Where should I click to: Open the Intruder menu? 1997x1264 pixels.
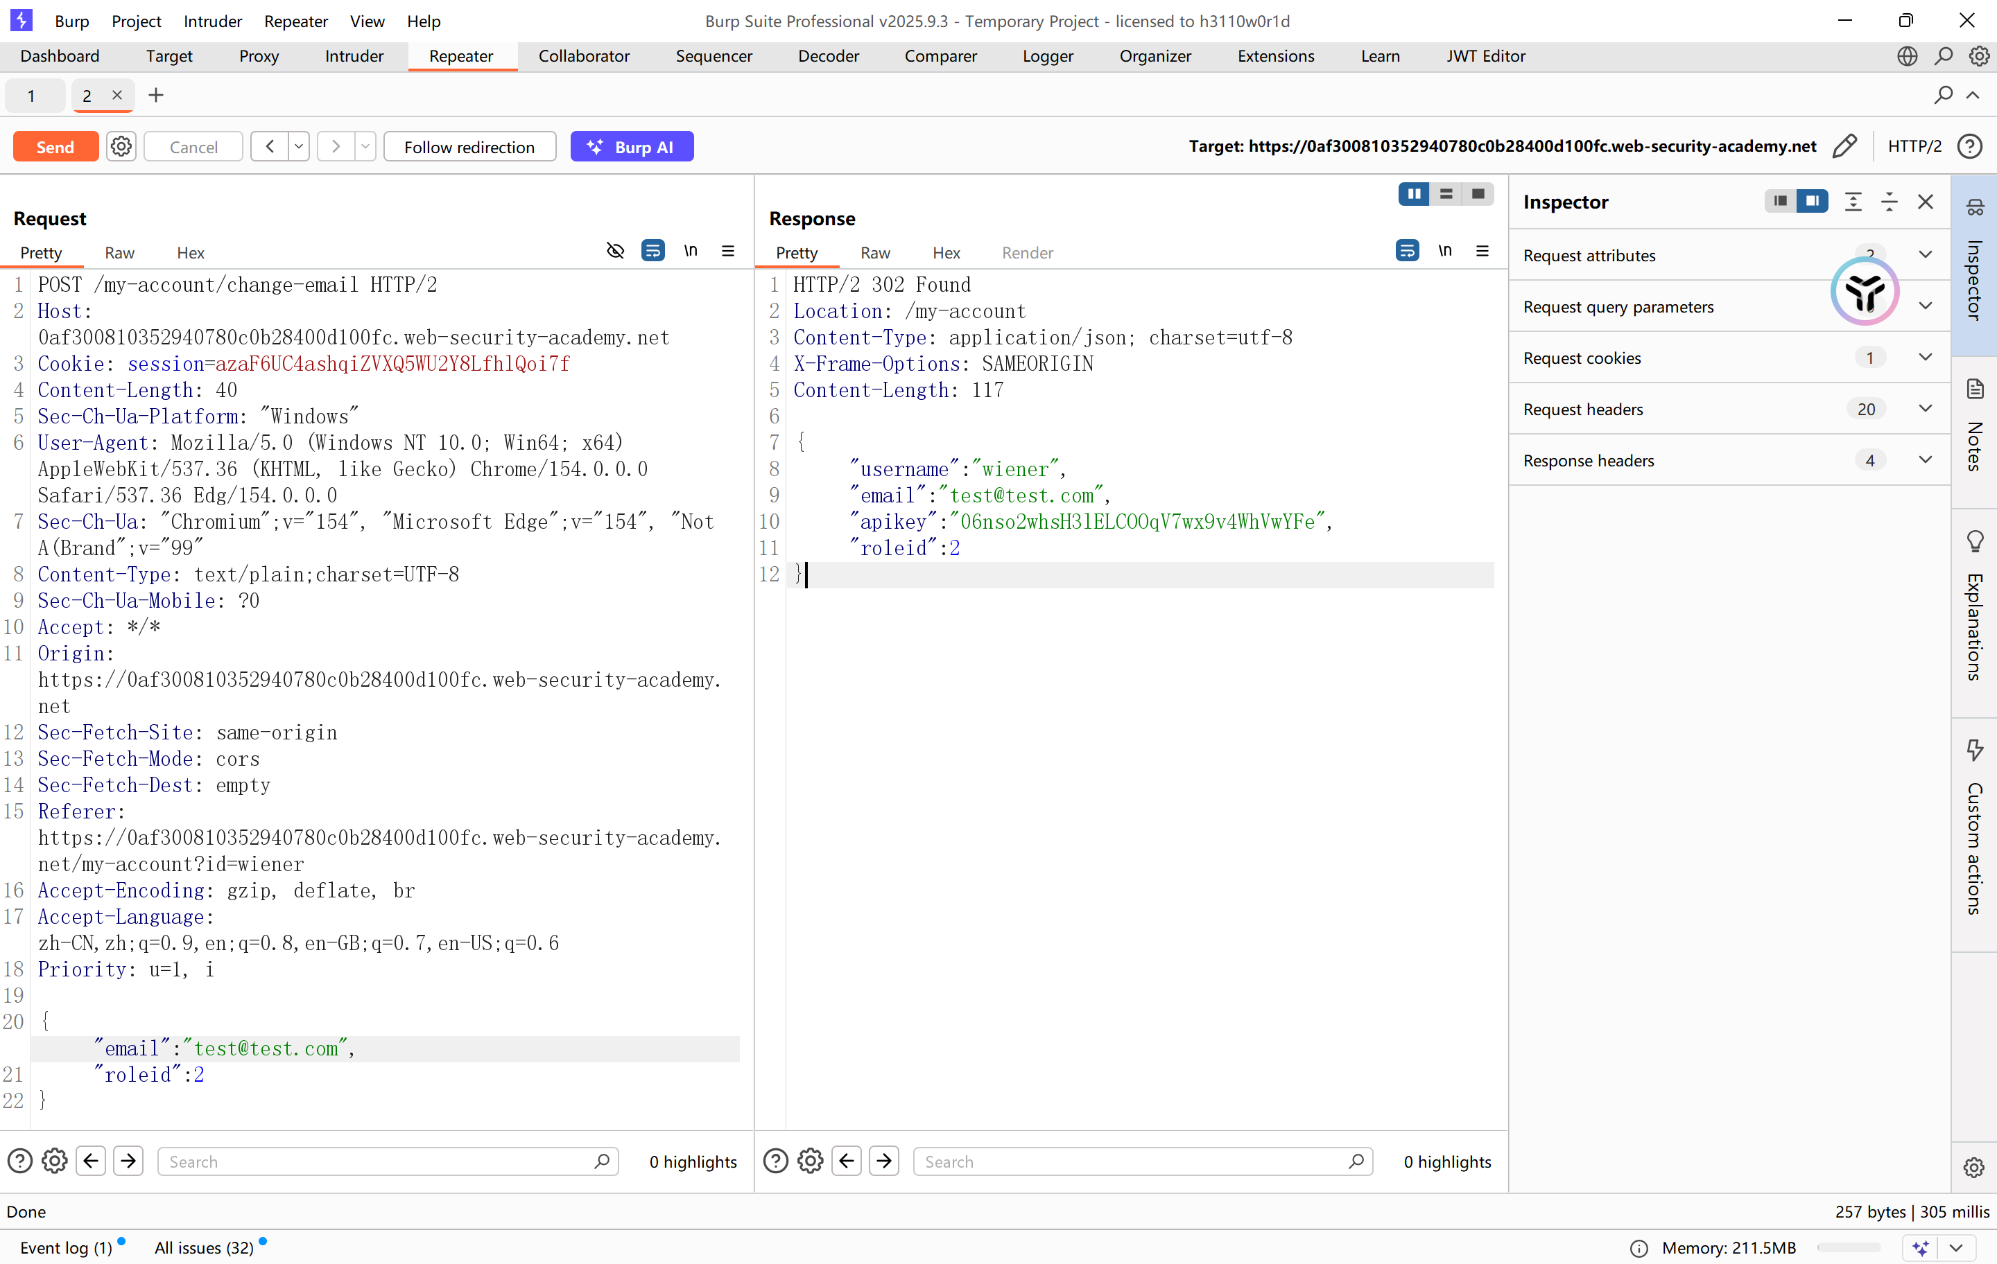[212, 21]
